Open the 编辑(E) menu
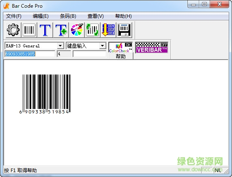Image resolution: width=232 pixels, height=177 pixels. [x=41, y=16]
